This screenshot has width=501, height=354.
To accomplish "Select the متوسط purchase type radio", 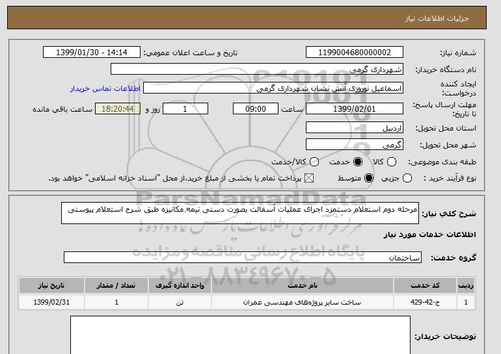I will (x=369, y=178).
